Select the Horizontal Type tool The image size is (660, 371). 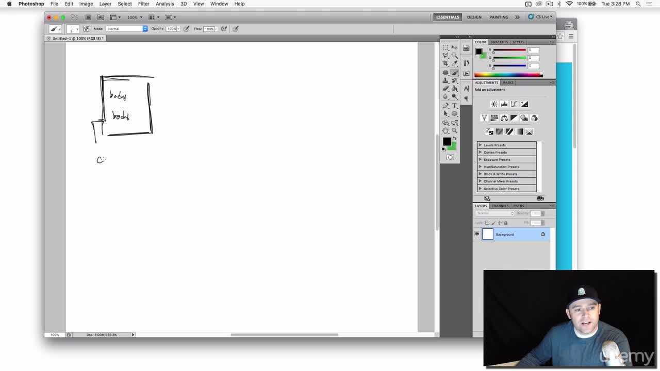pyautogui.click(x=454, y=106)
